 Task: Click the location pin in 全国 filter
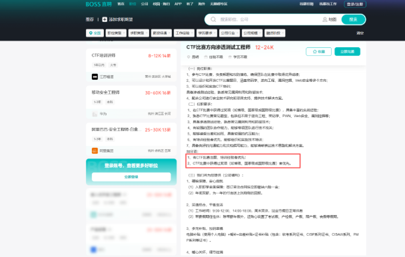pyautogui.click(x=91, y=33)
